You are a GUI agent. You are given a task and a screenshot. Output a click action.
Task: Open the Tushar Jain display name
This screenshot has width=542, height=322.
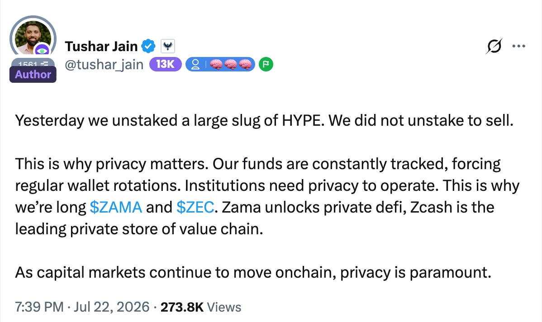101,46
